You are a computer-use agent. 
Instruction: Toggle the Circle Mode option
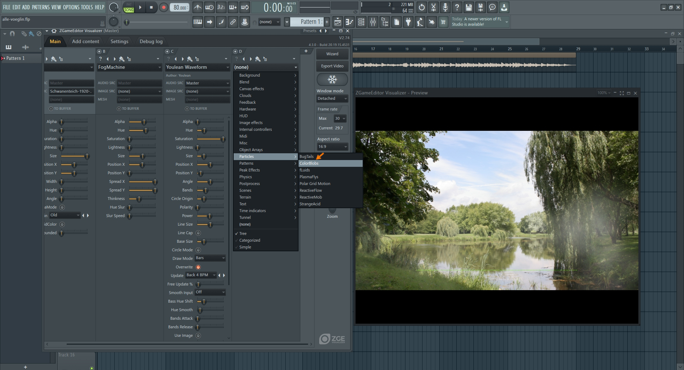[x=198, y=250]
